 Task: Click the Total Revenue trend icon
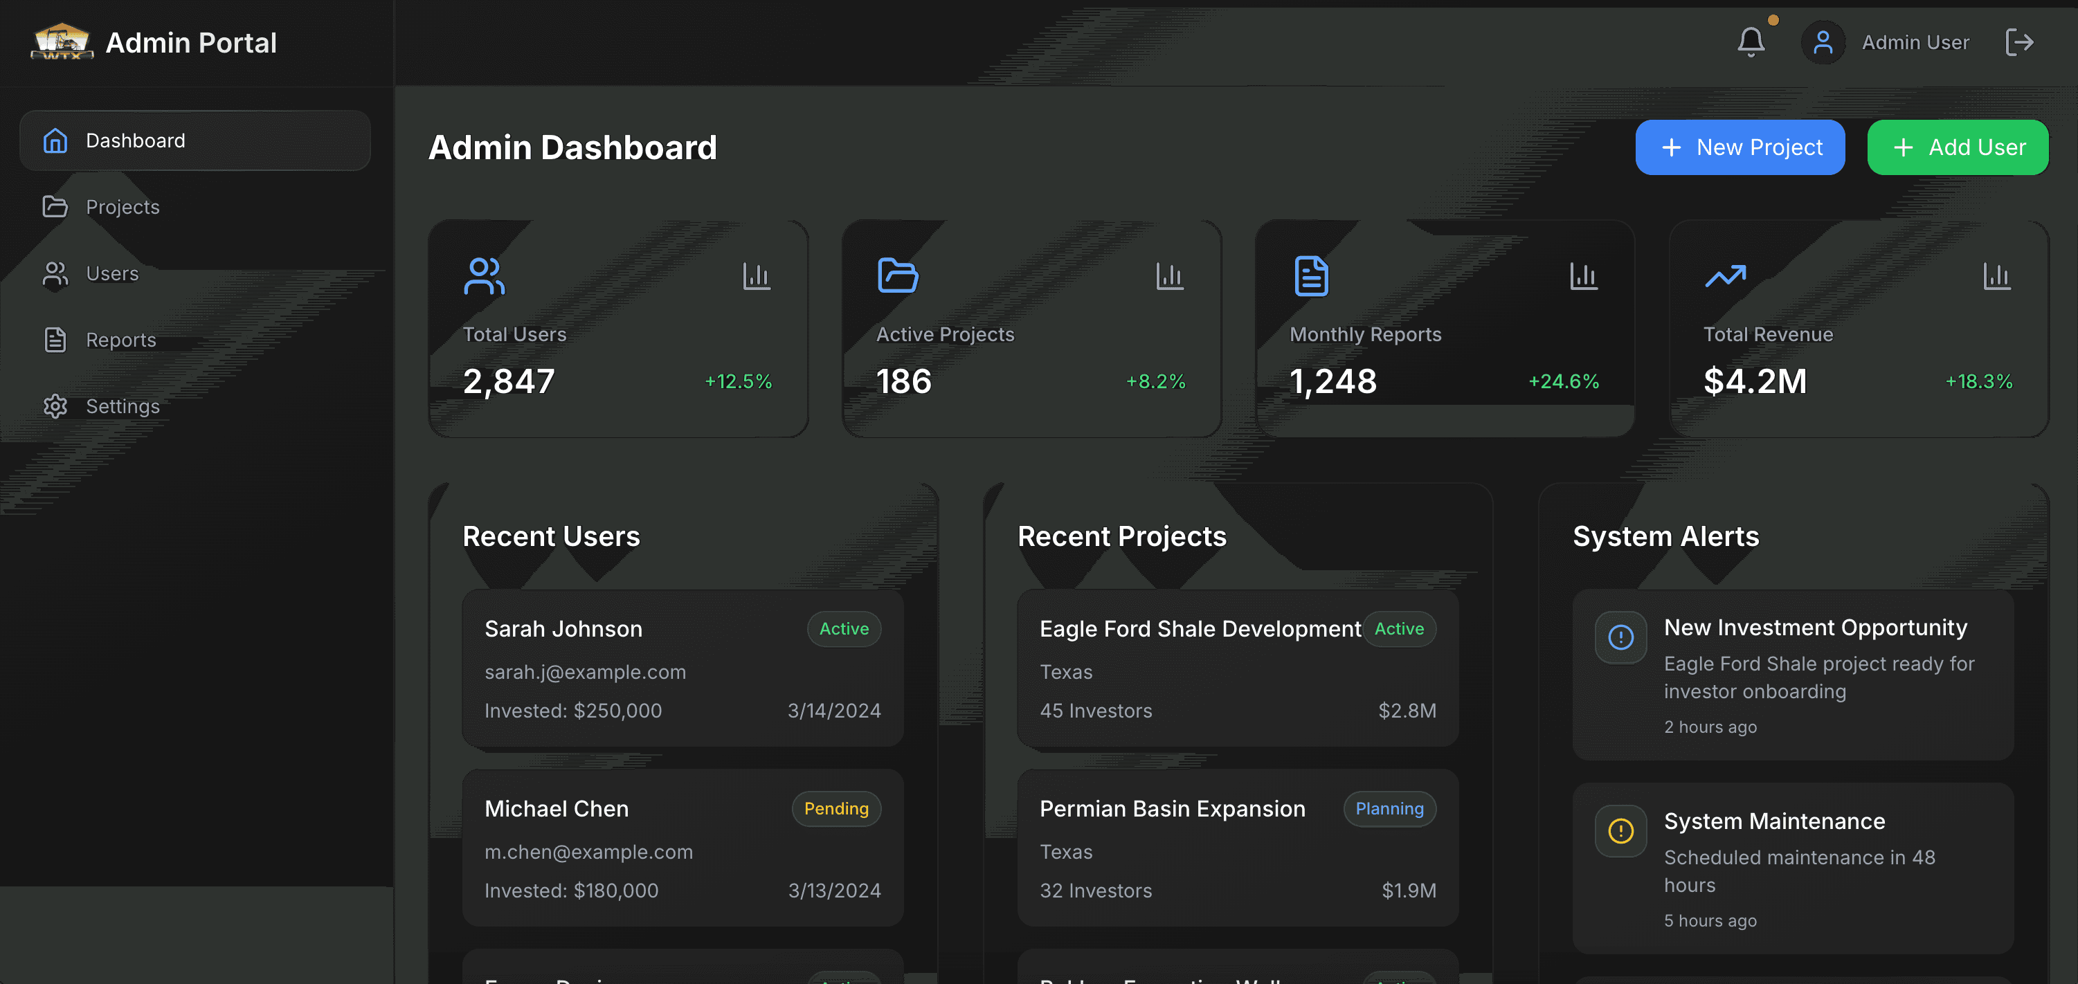point(1725,276)
